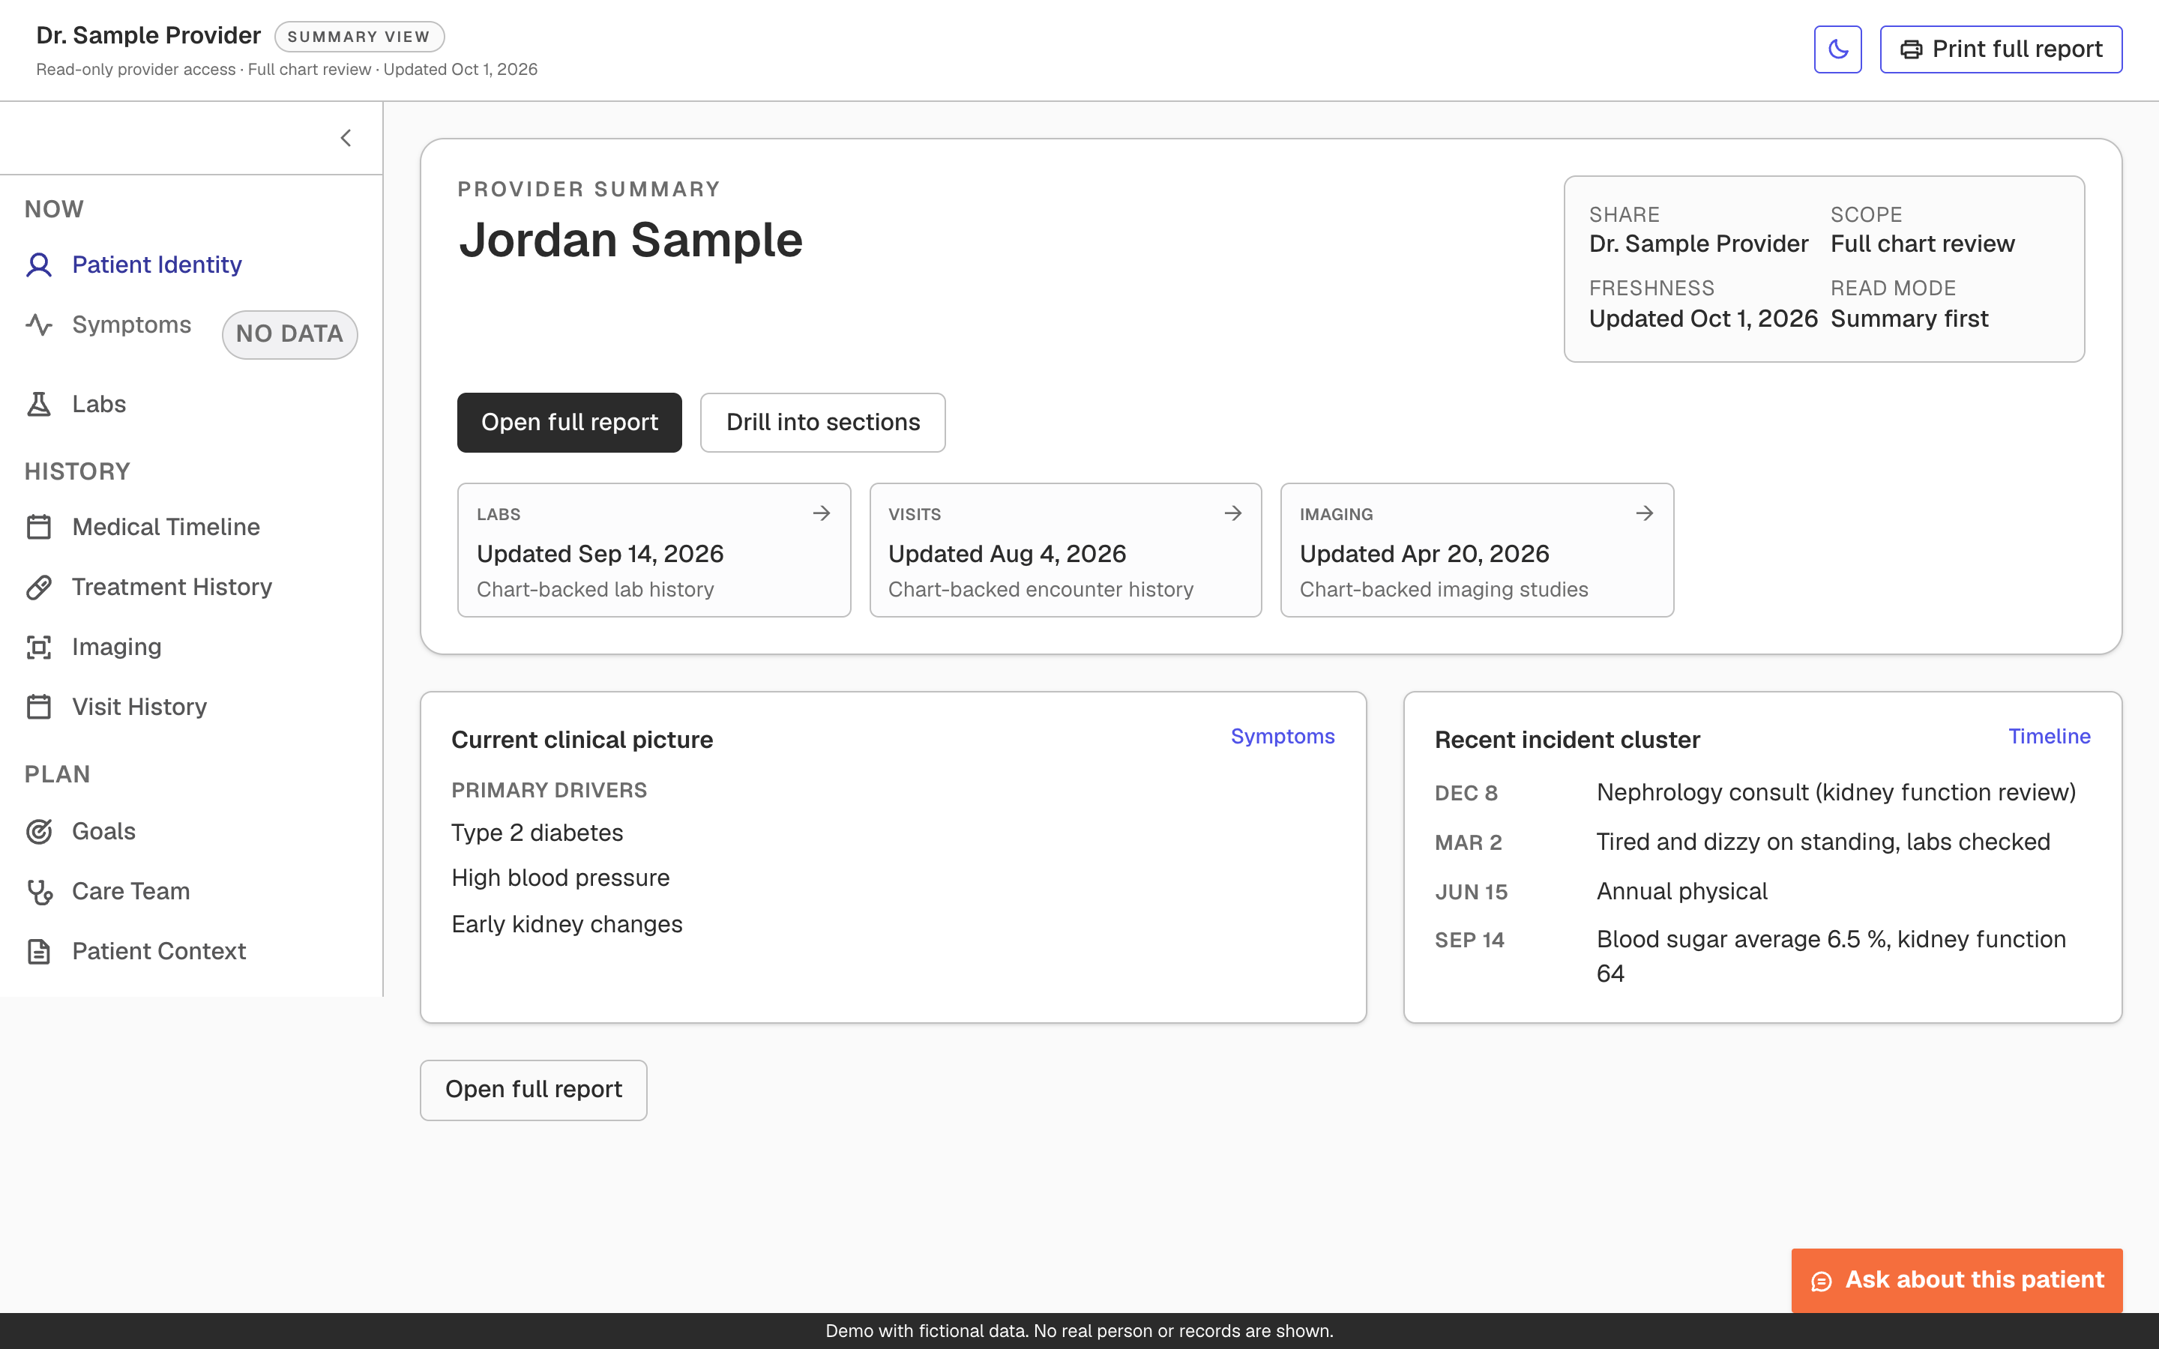This screenshot has height=1349, width=2159.
Task: Click the Jordan Sample patient name
Action: (630, 240)
